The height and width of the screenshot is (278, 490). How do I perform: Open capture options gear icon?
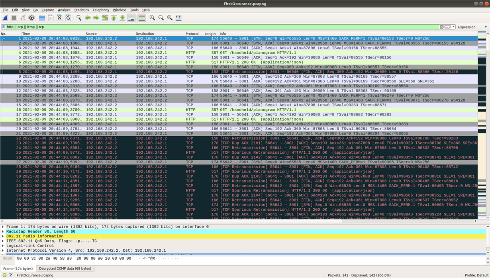coord(31,18)
